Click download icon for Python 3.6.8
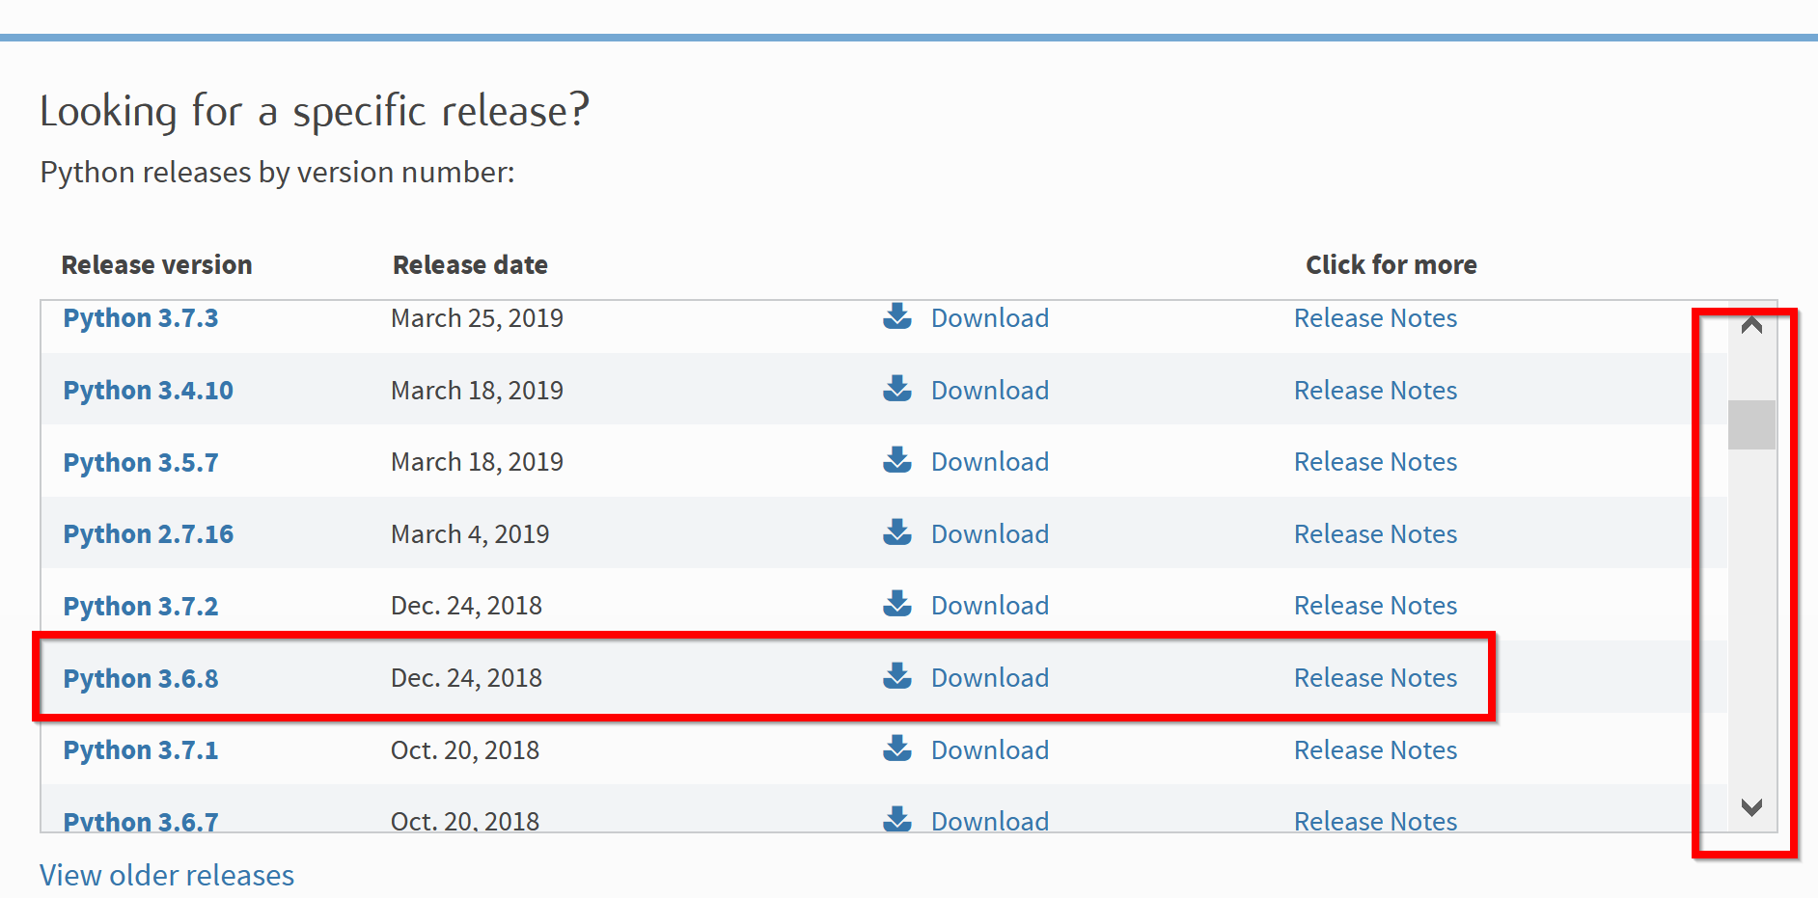The height and width of the screenshot is (898, 1818). [x=897, y=676]
